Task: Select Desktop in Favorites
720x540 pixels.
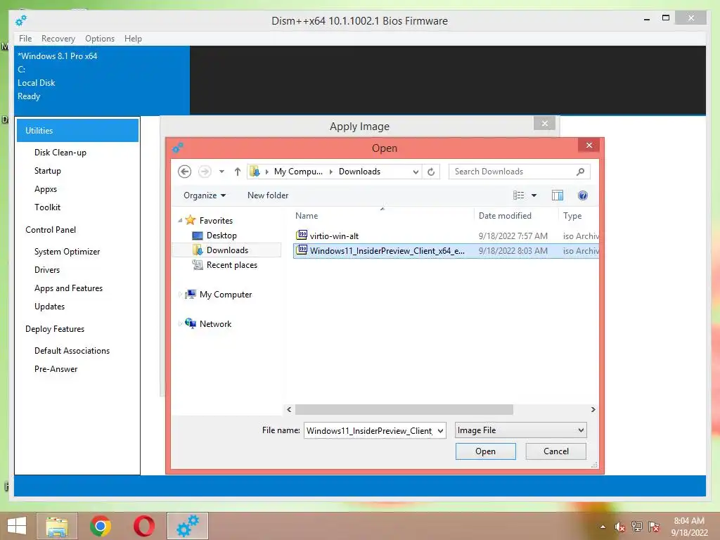Action: 221,236
